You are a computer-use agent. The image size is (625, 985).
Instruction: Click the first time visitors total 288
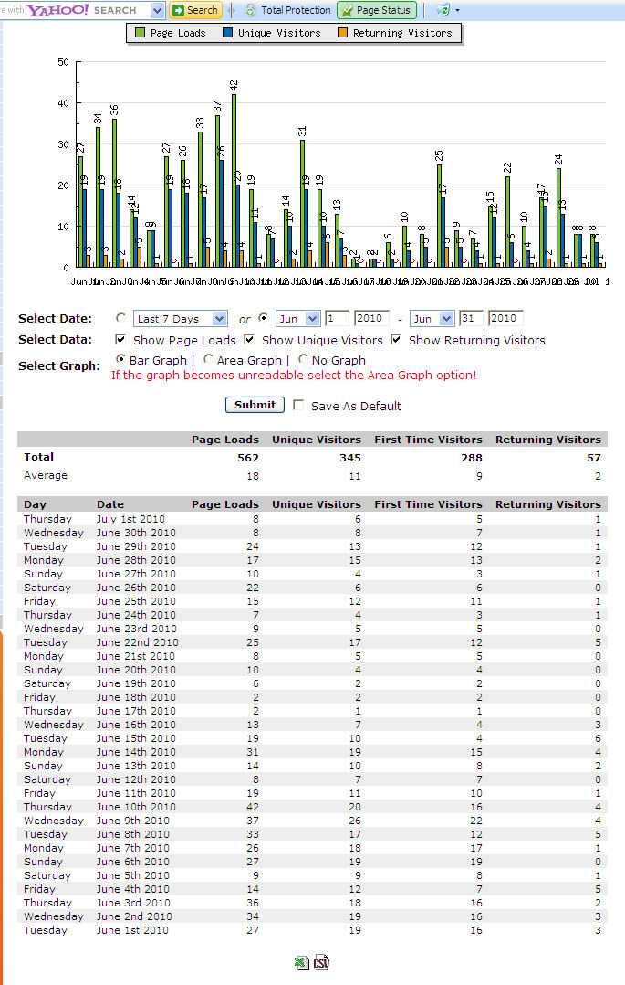472,458
